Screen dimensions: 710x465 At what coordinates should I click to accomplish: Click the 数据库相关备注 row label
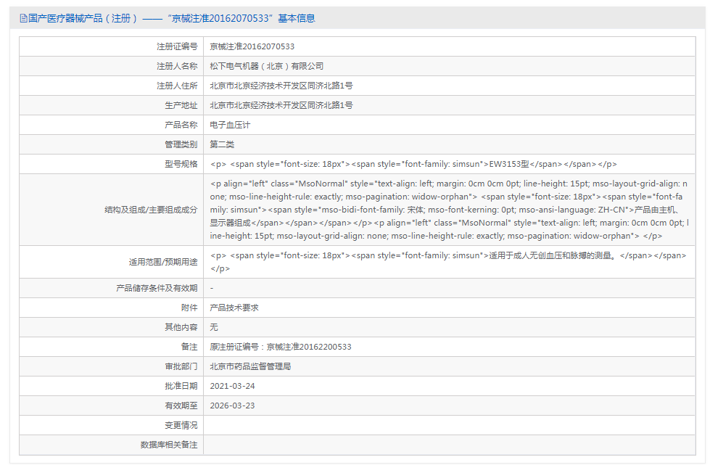[x=168, y=445]
